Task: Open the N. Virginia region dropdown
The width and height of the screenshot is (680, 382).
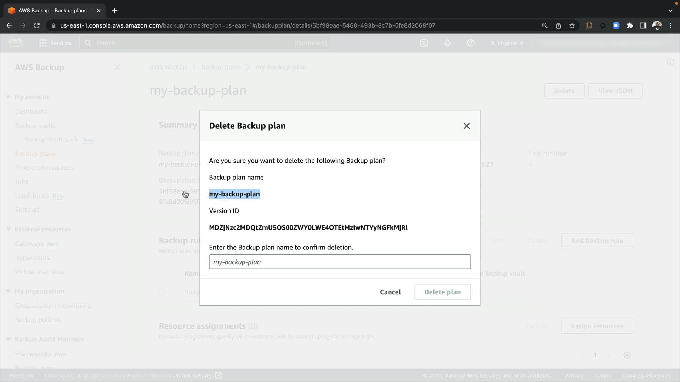Action: [x=506, y=43]
